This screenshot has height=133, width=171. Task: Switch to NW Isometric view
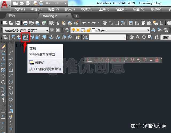coord(70,37)
